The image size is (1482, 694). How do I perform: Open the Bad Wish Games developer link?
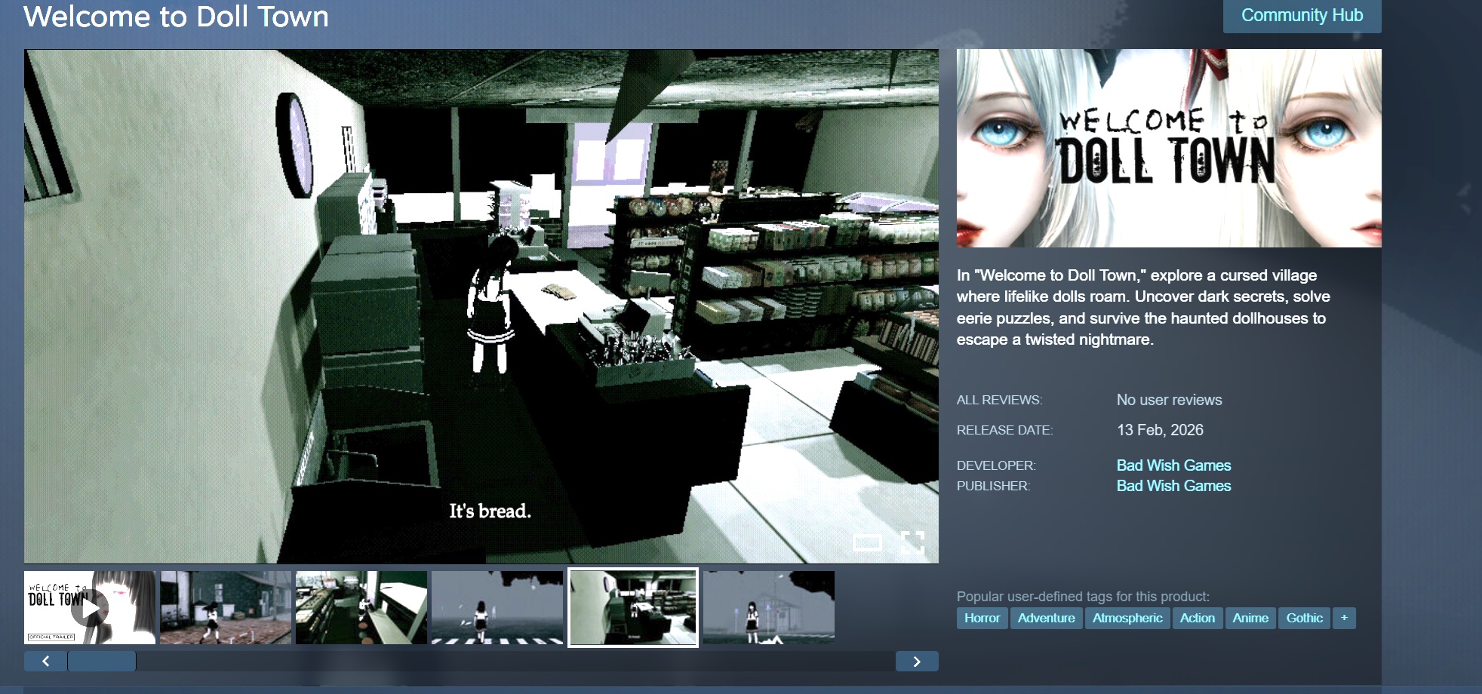[1173, 465]
